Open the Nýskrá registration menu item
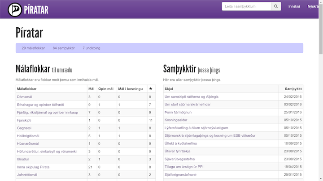Screen dimensions: 323x181 [x=314, y=7]
